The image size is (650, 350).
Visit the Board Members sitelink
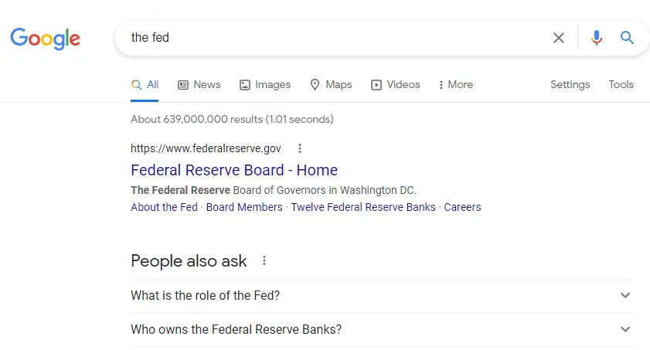click(x=244, y=207)
